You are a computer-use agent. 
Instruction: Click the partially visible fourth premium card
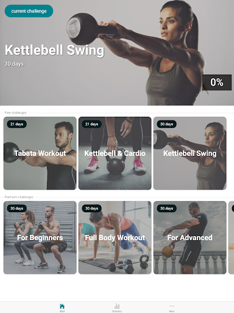pyautogui.click(x=231, y=238)
